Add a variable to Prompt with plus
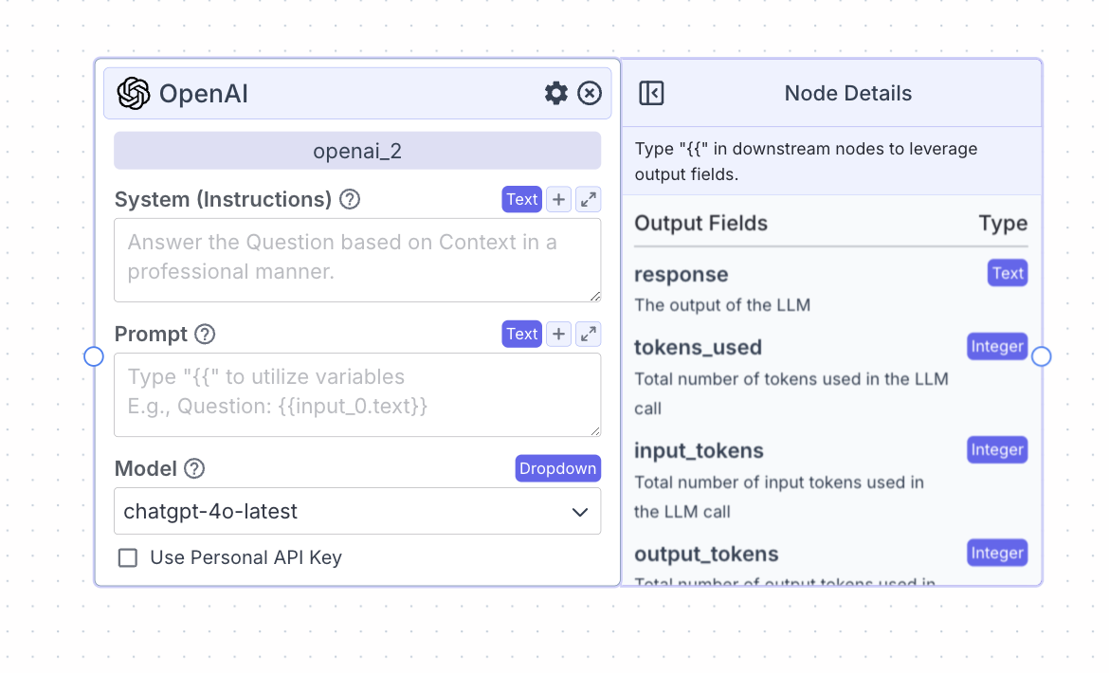1109x673 pixels. coord(558,334)
